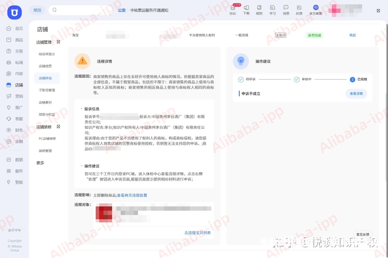Open 金融 icon in sidebar
This screenshot has height=258, width=388.
(9, 141)
